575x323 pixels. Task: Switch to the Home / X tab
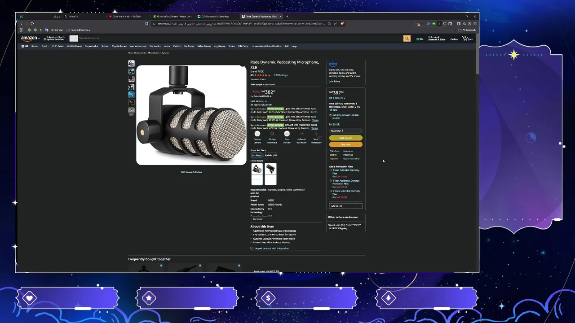coord(84,17)
